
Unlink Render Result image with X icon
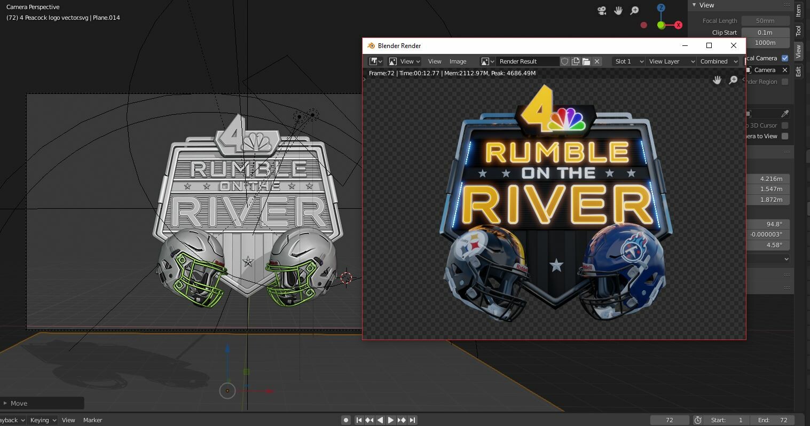click(597, 61)
